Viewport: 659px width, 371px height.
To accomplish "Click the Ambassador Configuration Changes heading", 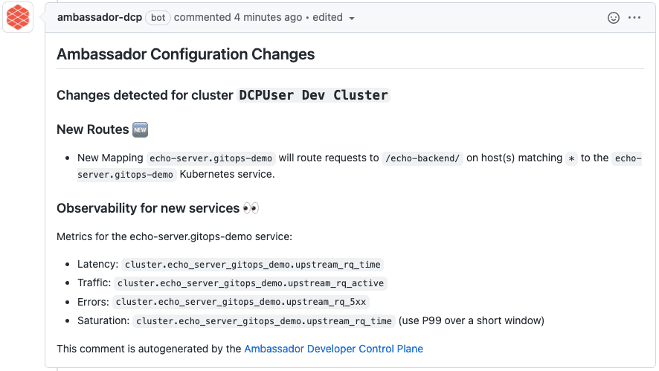I will pyautogui.click(x=186, y=54).
